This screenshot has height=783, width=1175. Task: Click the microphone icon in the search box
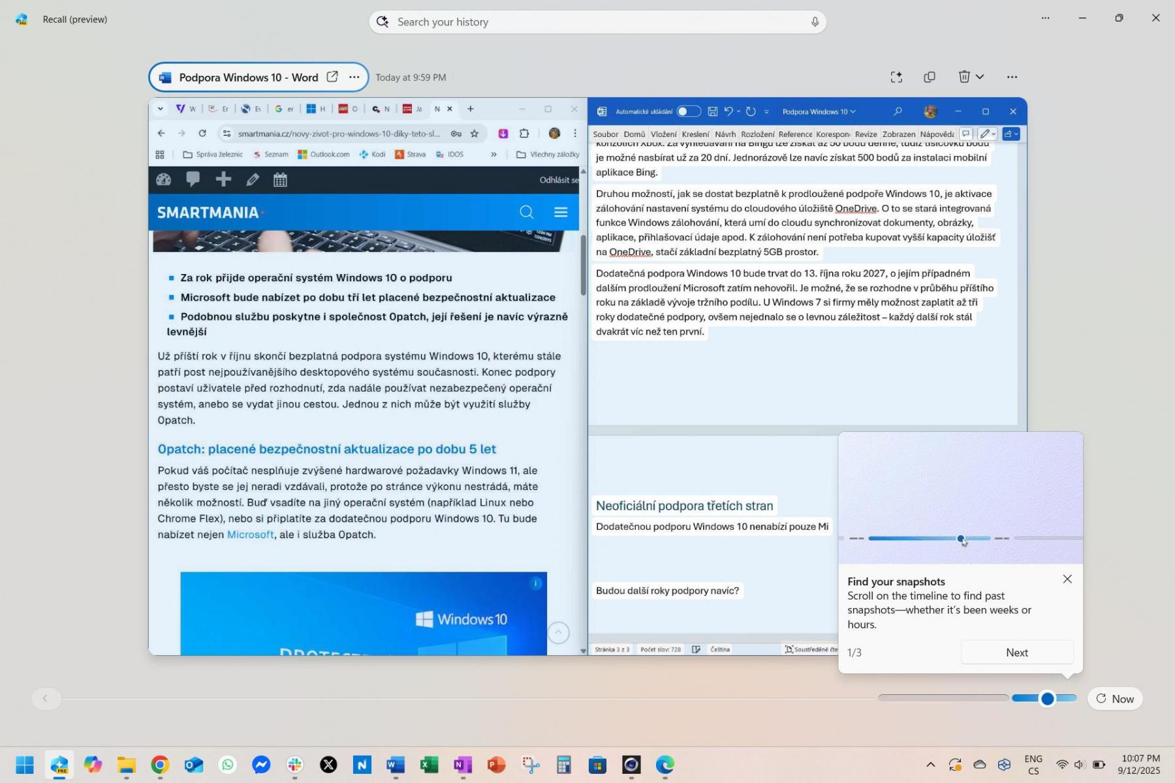click(815, 22)
